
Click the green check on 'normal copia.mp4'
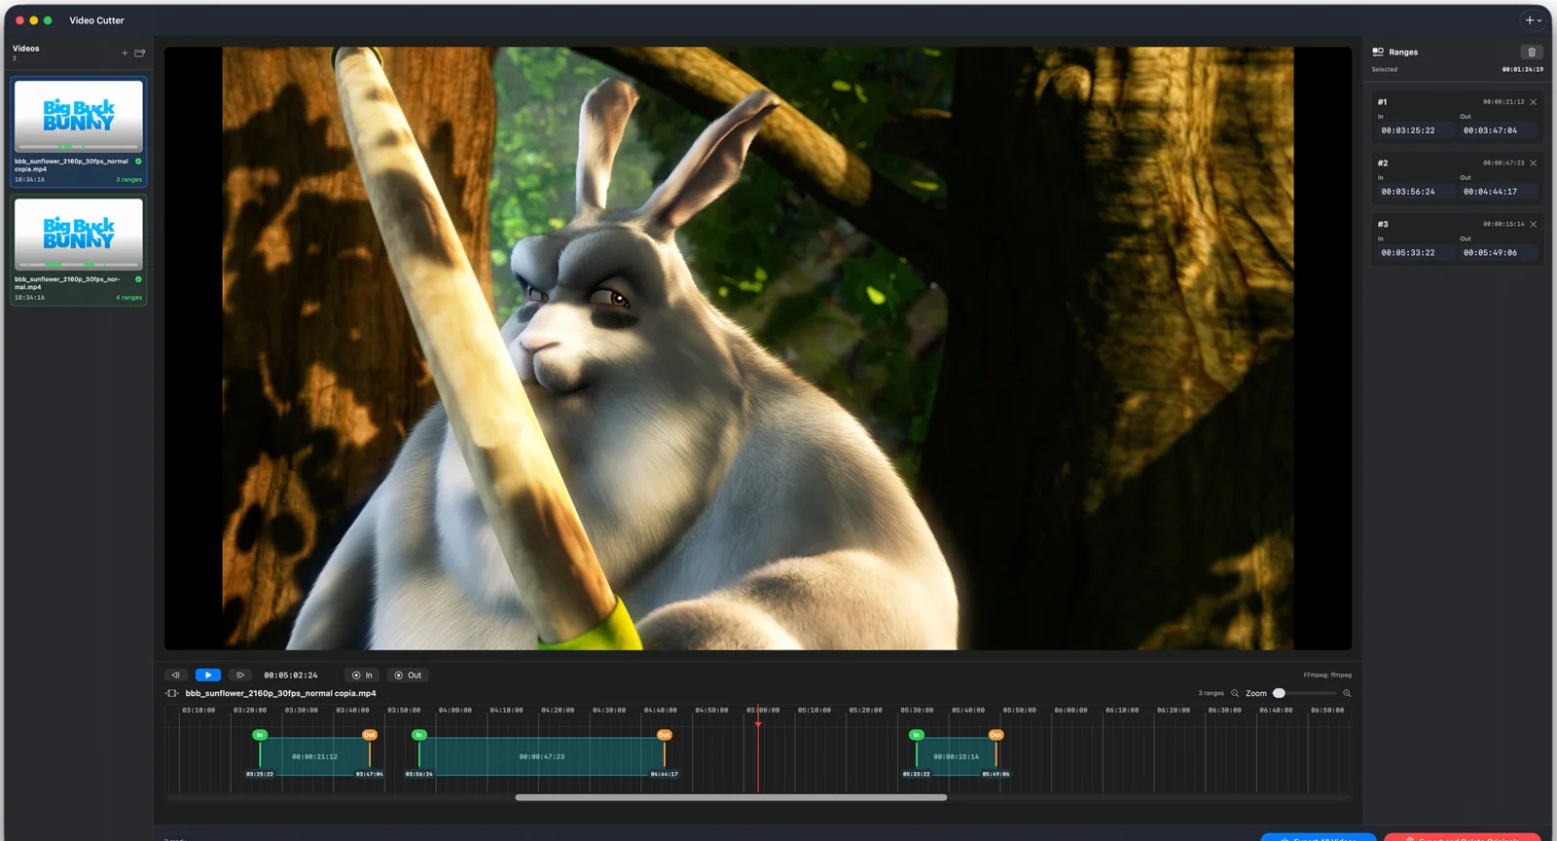(138, 162)
